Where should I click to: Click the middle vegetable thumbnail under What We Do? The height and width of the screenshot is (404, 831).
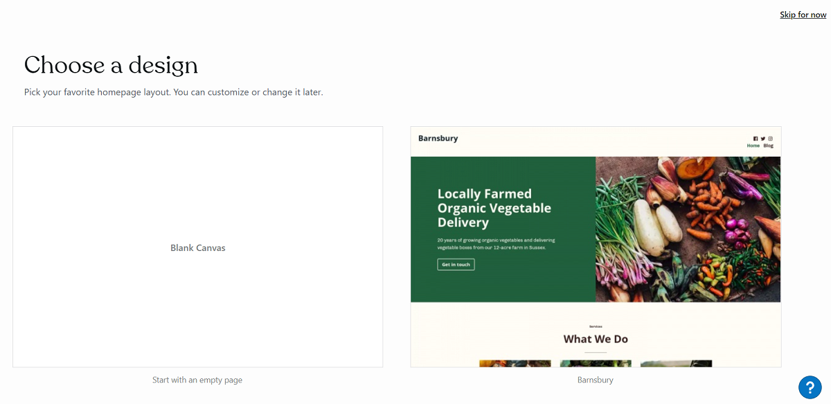[596, 363]
